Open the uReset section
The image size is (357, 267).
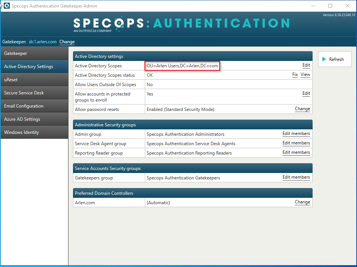pos(34,80)
